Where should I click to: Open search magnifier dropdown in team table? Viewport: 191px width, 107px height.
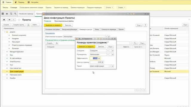[x=135, y=43]
